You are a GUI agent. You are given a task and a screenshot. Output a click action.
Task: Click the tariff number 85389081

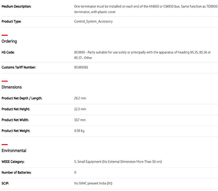coord(81,67)
